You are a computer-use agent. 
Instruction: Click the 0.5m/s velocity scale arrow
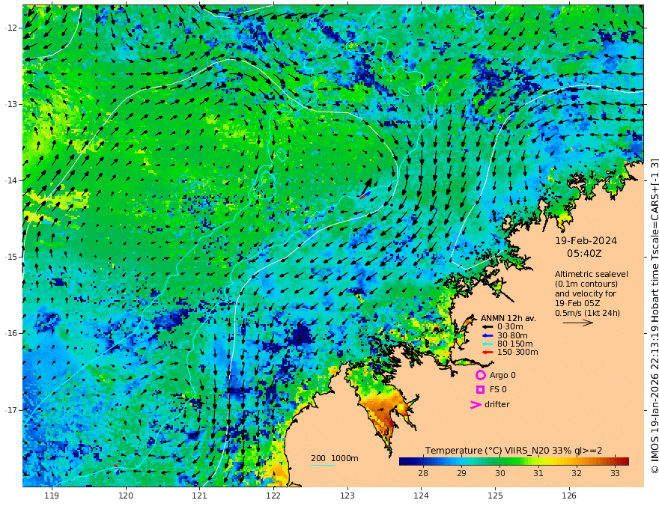tap(578, 323)
